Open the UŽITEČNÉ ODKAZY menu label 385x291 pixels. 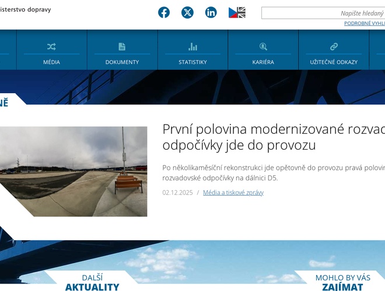click(x=334, y=62)
